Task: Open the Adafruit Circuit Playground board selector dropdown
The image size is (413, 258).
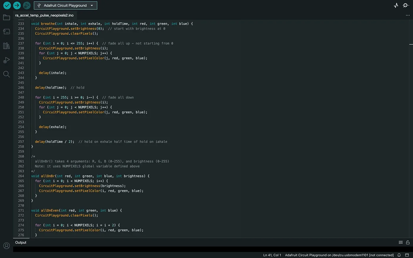Action: [x=65, y=5]
